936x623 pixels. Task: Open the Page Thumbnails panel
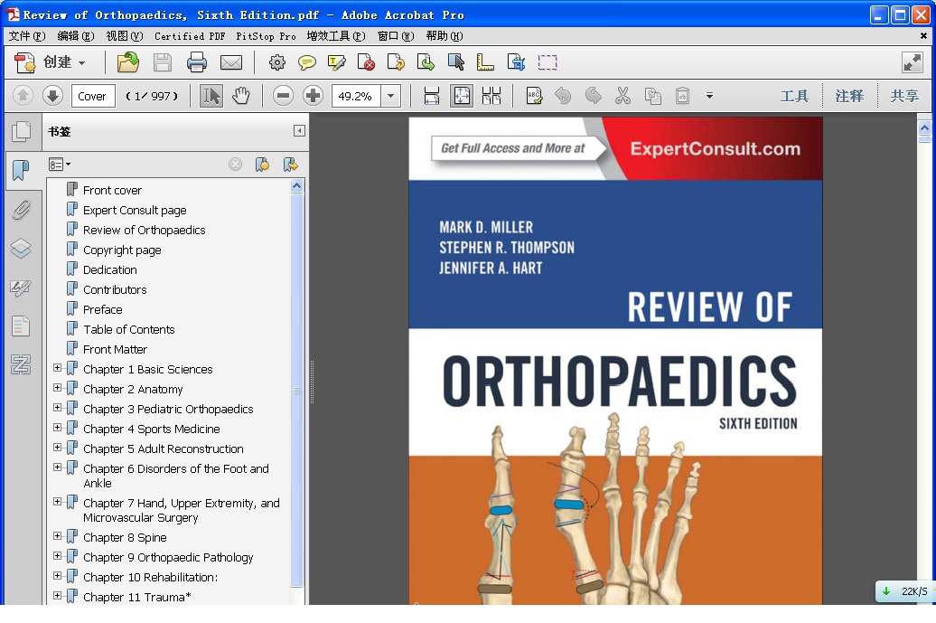tap(21, 131)
